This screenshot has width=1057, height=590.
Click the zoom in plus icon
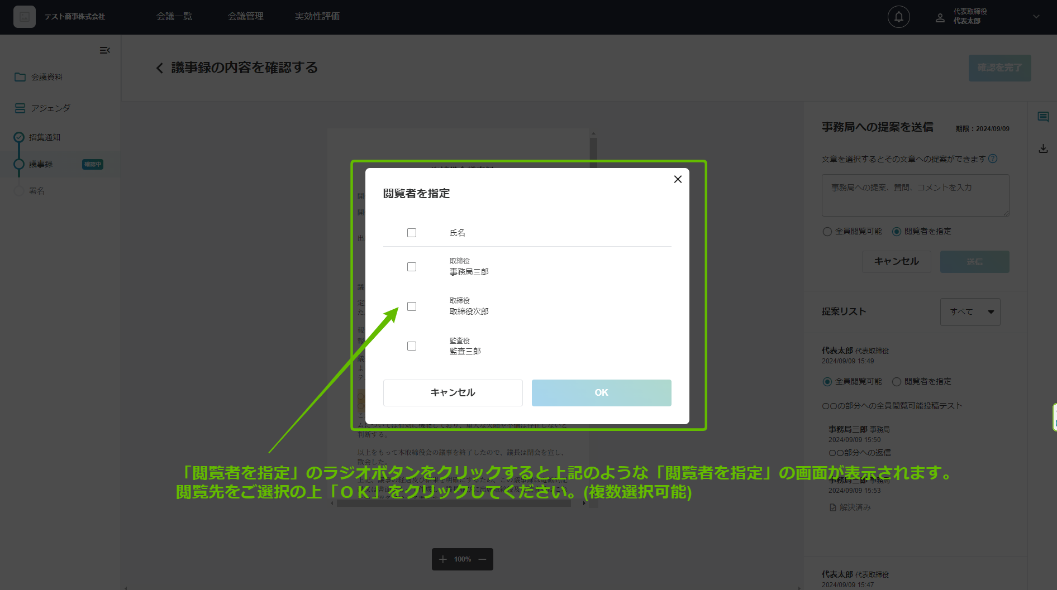point(443,559)
